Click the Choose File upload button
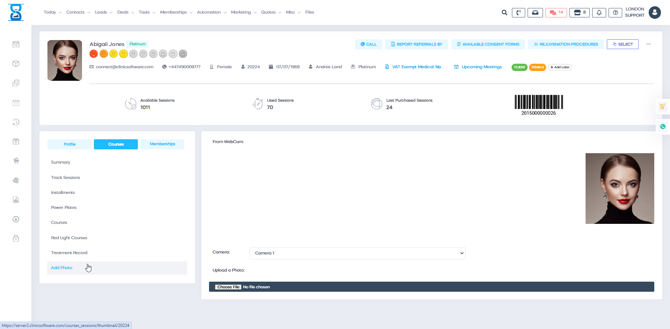670x329 pixels. coord(228,287)
